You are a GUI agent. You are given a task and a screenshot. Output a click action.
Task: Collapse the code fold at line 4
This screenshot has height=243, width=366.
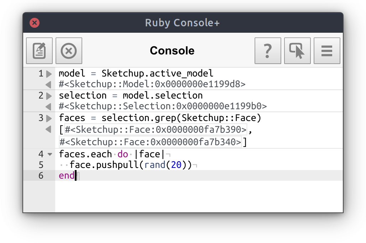pos(49,154)
